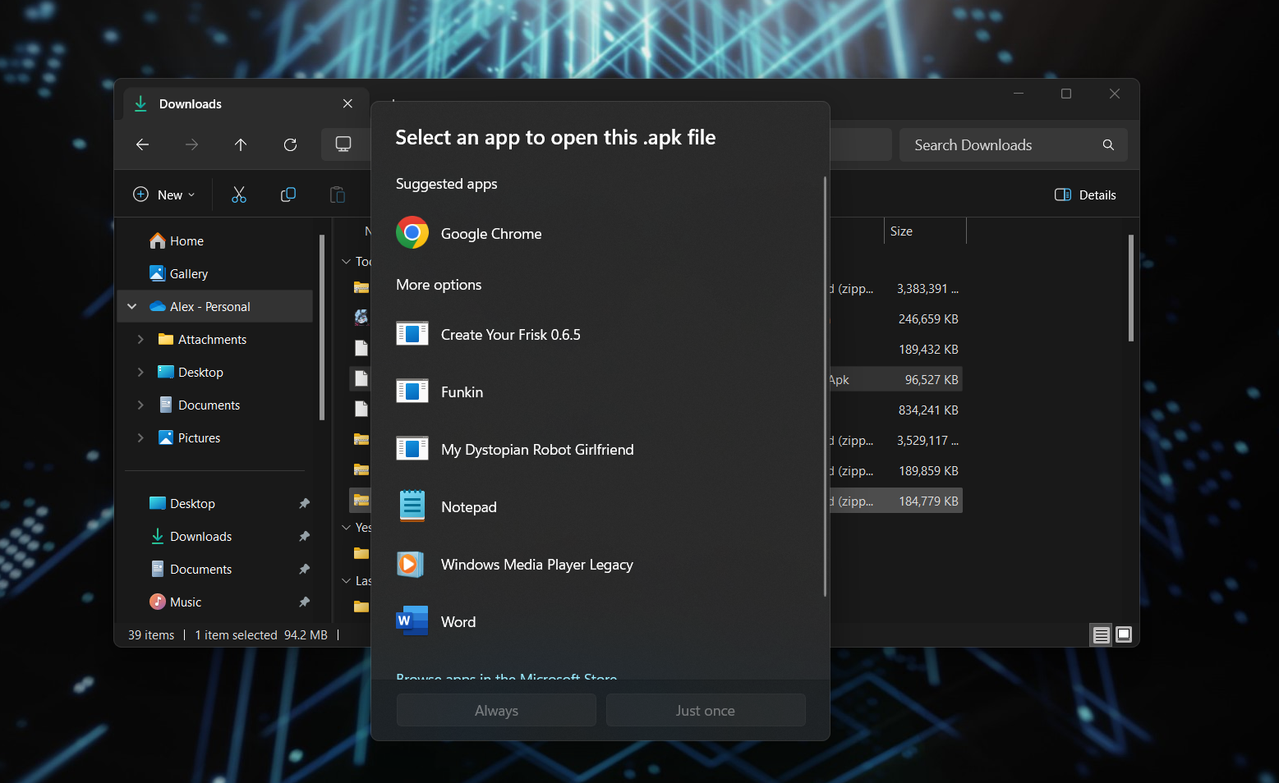Click the Cut scissors icon
This screenshot has height=783, width=1279.
[x=239, y=195]
